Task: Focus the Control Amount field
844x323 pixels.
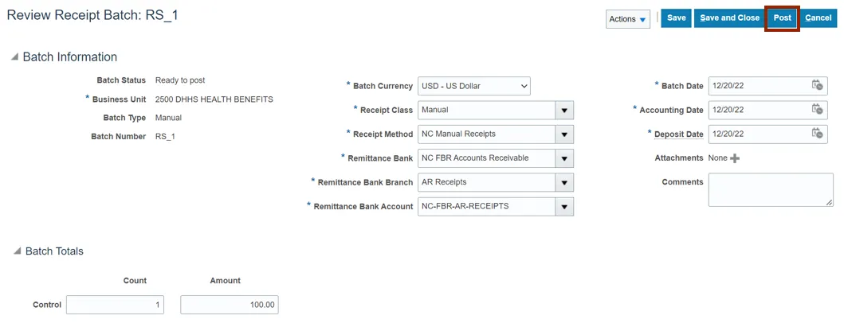Action: [x=230, y=305]
